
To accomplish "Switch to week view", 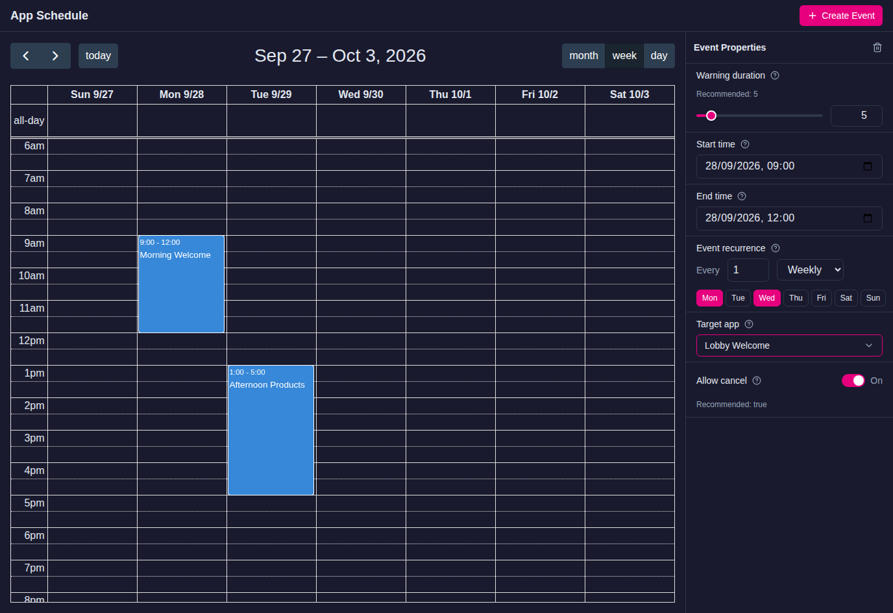I will pyautogui.click(x=624, y=56).
